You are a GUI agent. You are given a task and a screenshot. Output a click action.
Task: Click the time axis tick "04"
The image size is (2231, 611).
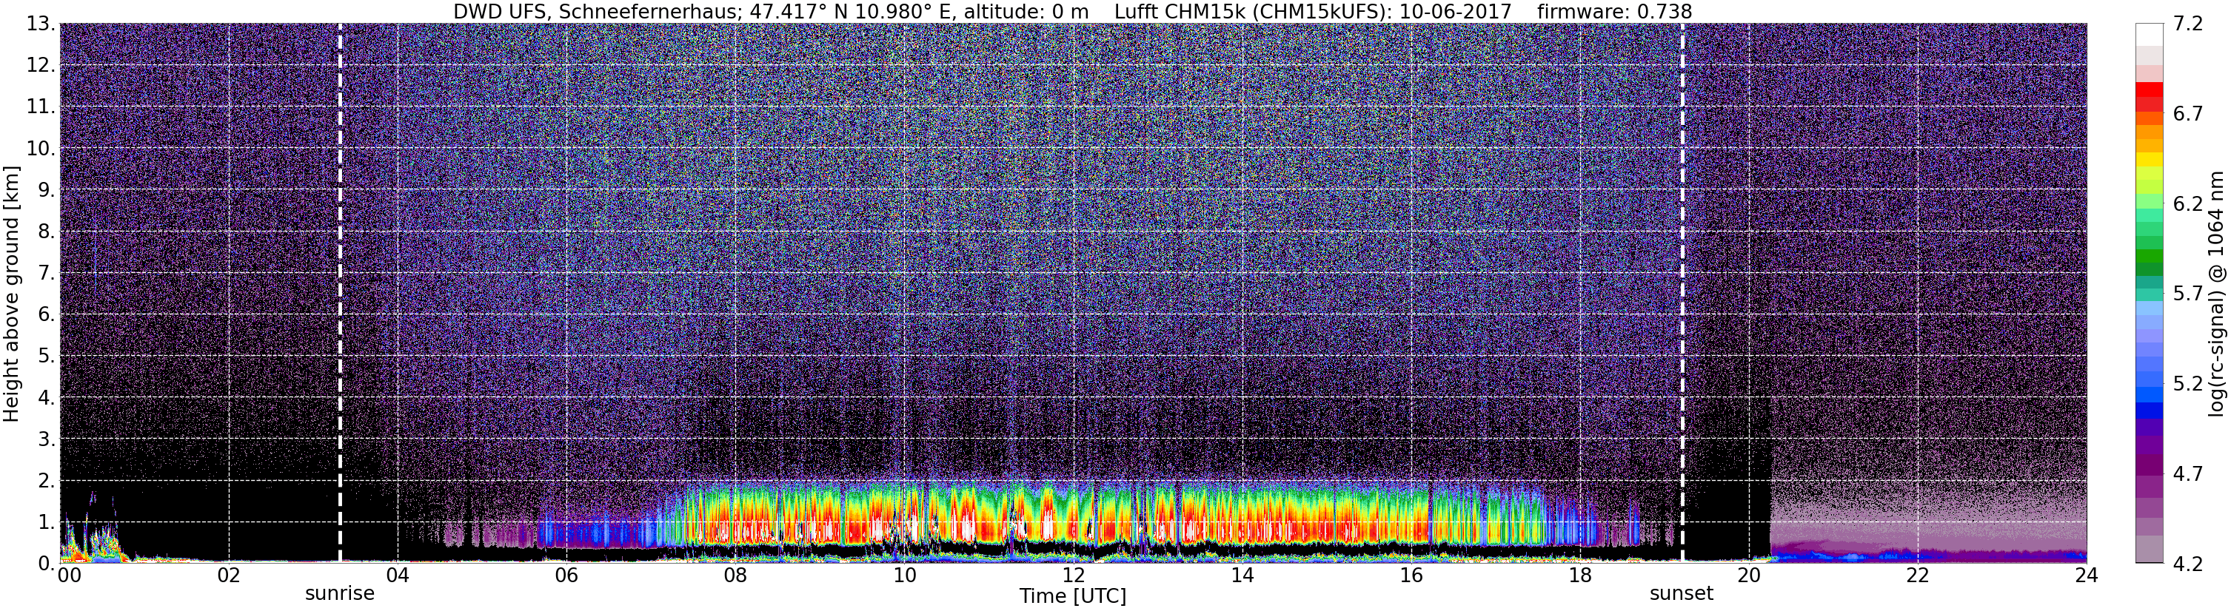tap(398, 576)
